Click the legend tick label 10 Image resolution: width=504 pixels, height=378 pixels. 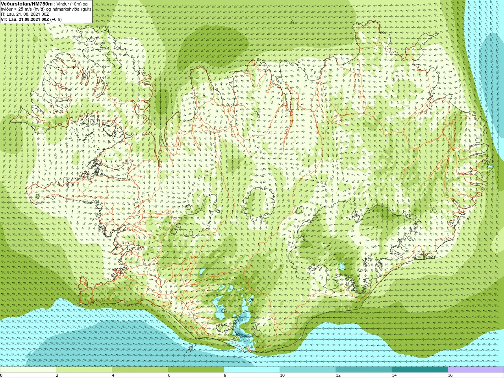(x=282, y=375)
